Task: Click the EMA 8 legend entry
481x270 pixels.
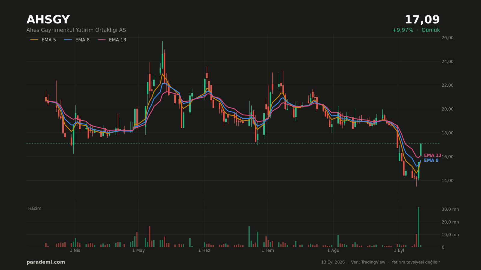Action: 77,40
